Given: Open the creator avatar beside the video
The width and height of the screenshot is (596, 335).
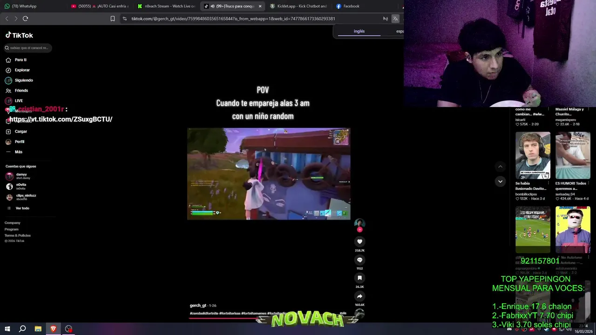Looking at the screenshot, I should pos(359,223).
